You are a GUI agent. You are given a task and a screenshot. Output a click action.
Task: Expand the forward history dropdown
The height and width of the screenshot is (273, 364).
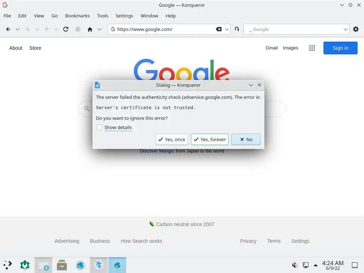click(x=37, y=29)
